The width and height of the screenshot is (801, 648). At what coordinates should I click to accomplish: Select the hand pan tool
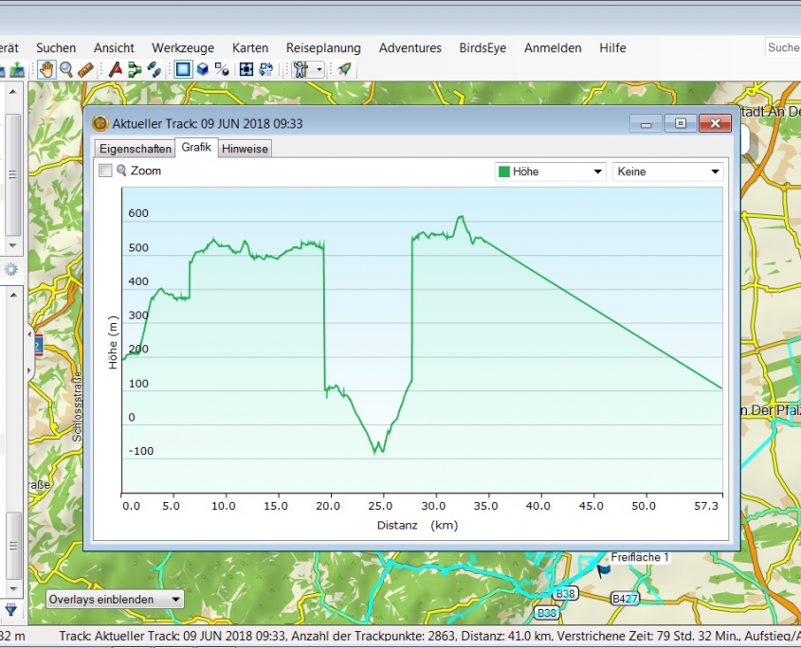point(46,69)
